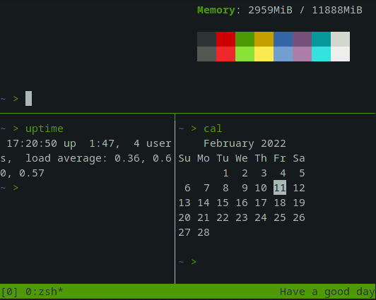Click date 28 in the calendar
This screenshot has height=300, width=376.
pos(204,232)
